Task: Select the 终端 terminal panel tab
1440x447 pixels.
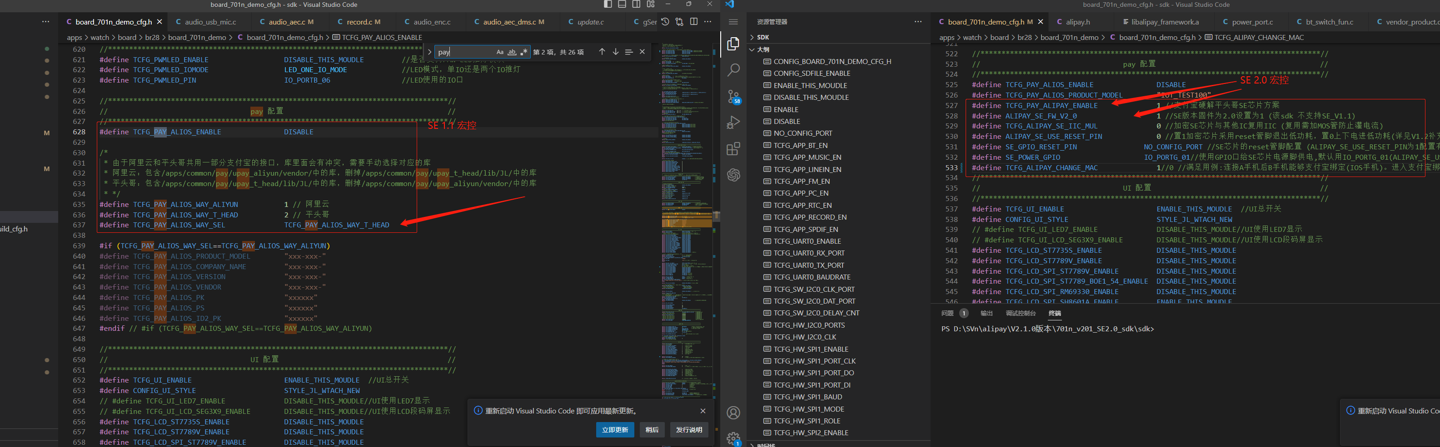Action: tap(1054, 314)
